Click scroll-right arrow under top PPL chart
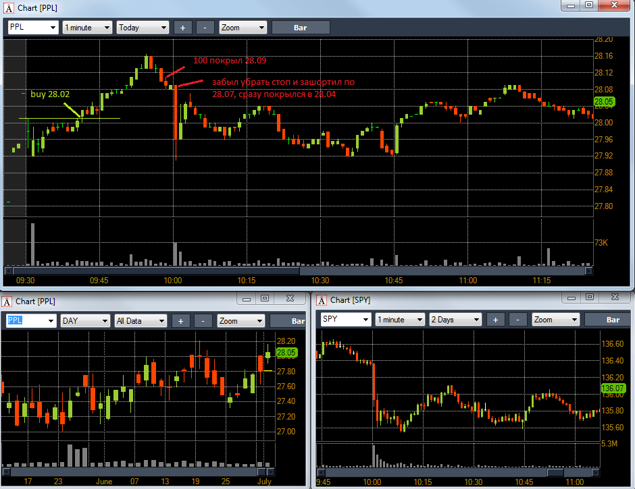Image resolution: width=635 pixels, height=489 pixels. tap(589, 270)
